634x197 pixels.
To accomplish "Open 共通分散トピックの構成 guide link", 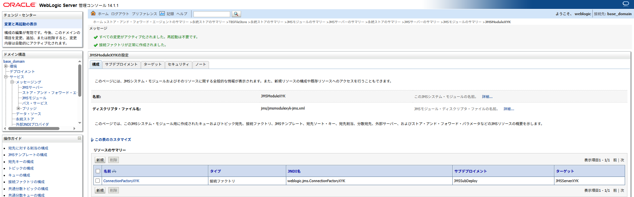I will click(x=28, y=189).
